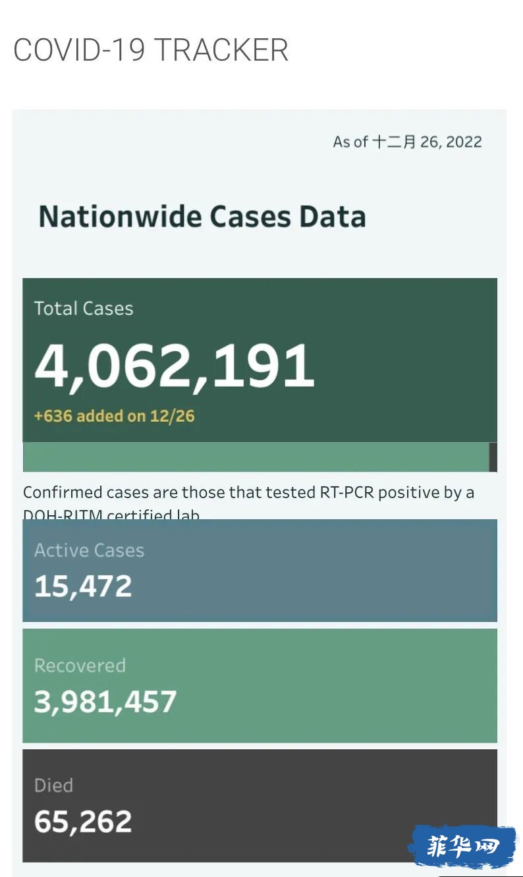This screenshot has width=523, height=877.
Task: Click the Recovered label text
Action: (x=80, y=665)
